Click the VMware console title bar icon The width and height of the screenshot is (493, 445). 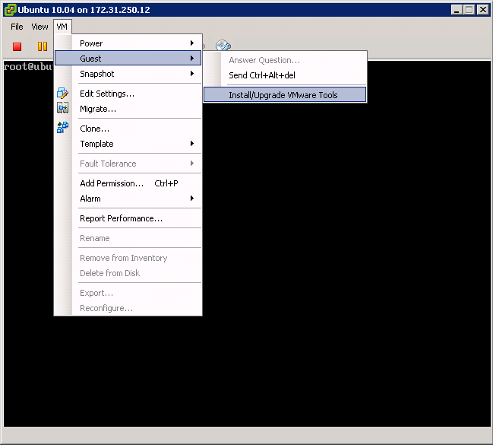pyautogui.click(x=10, y=10)
